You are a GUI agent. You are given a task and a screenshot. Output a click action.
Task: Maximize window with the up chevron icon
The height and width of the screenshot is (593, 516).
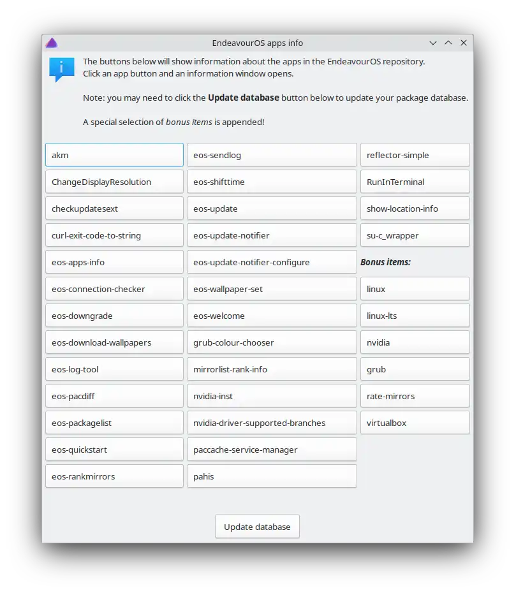point(448,43)
